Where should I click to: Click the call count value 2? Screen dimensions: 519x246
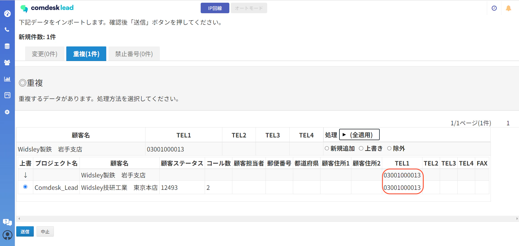[208, 187]
